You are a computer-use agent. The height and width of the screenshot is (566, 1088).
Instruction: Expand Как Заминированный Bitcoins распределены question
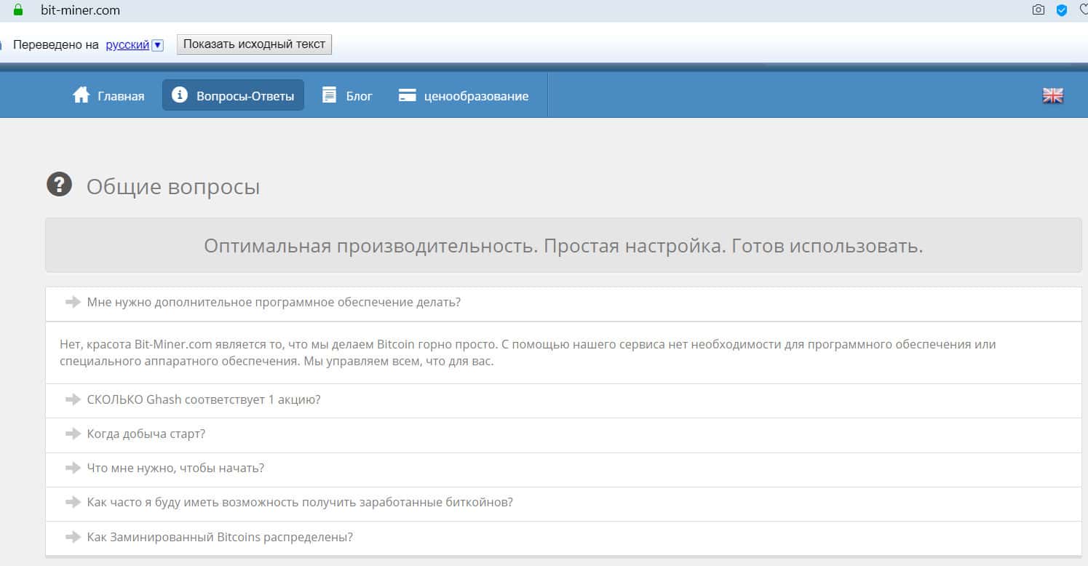[219, 538]
